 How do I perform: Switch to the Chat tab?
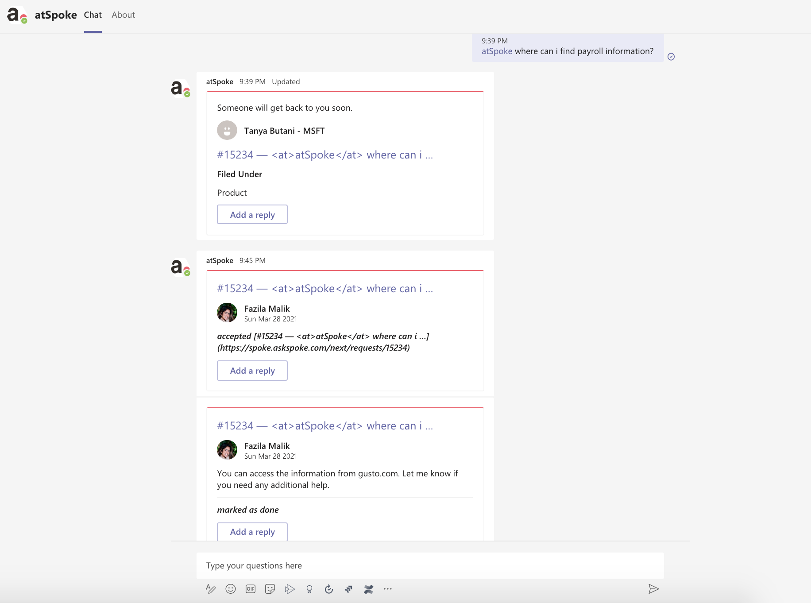click(93, 15)
